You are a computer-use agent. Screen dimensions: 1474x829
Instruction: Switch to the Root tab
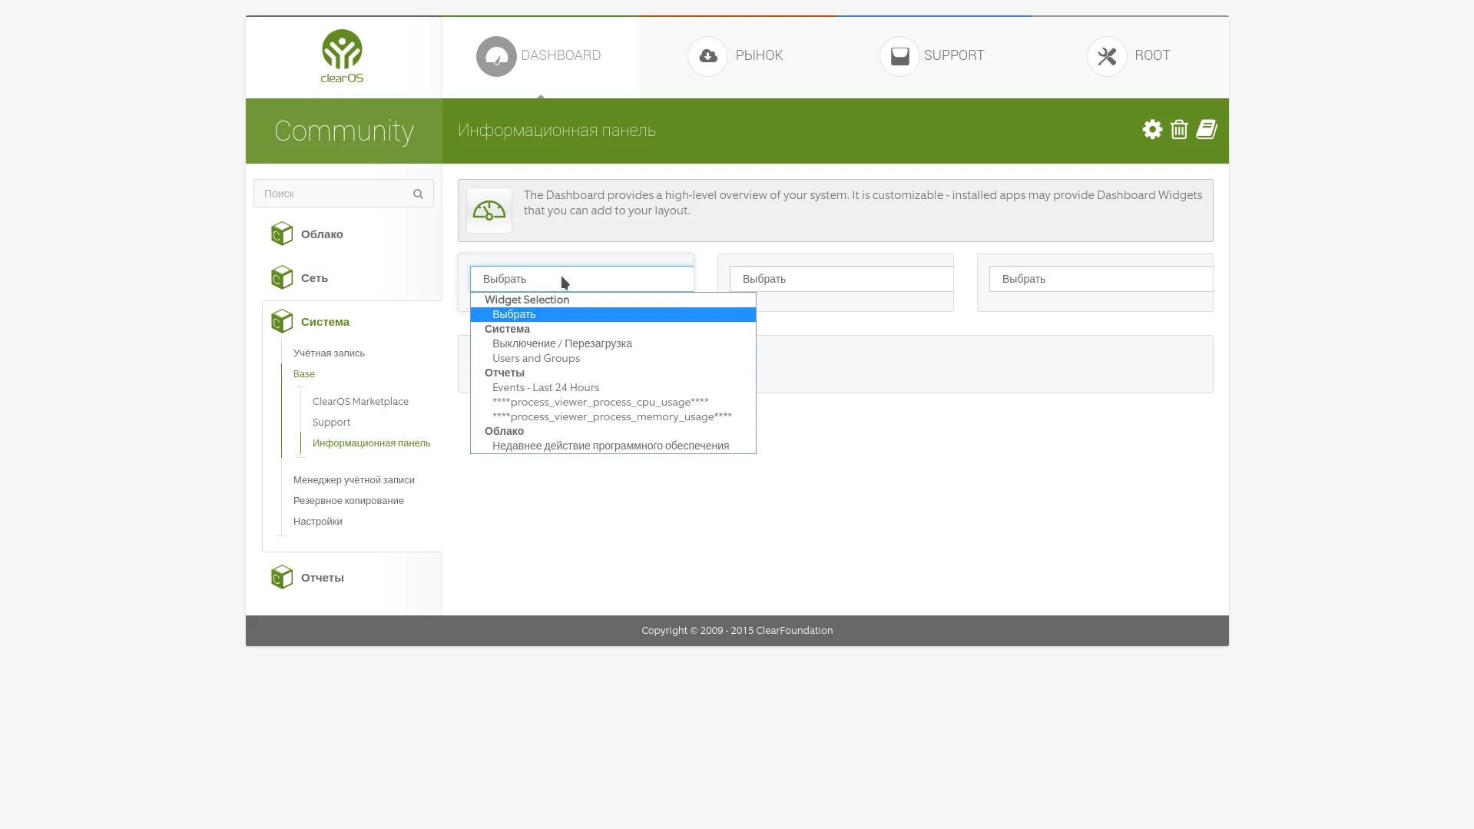1131,56
